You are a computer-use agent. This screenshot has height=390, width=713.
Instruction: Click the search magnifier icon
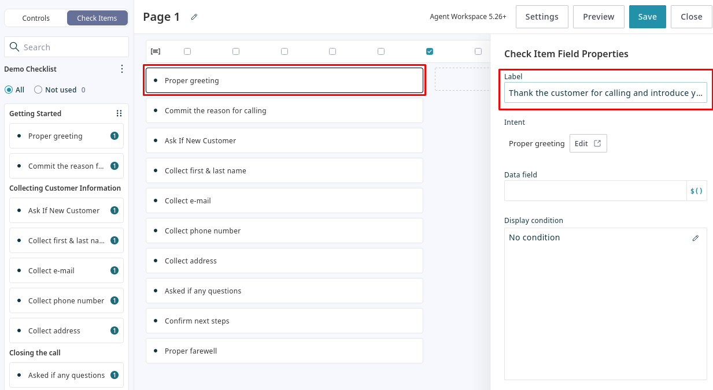coord(14,47)
